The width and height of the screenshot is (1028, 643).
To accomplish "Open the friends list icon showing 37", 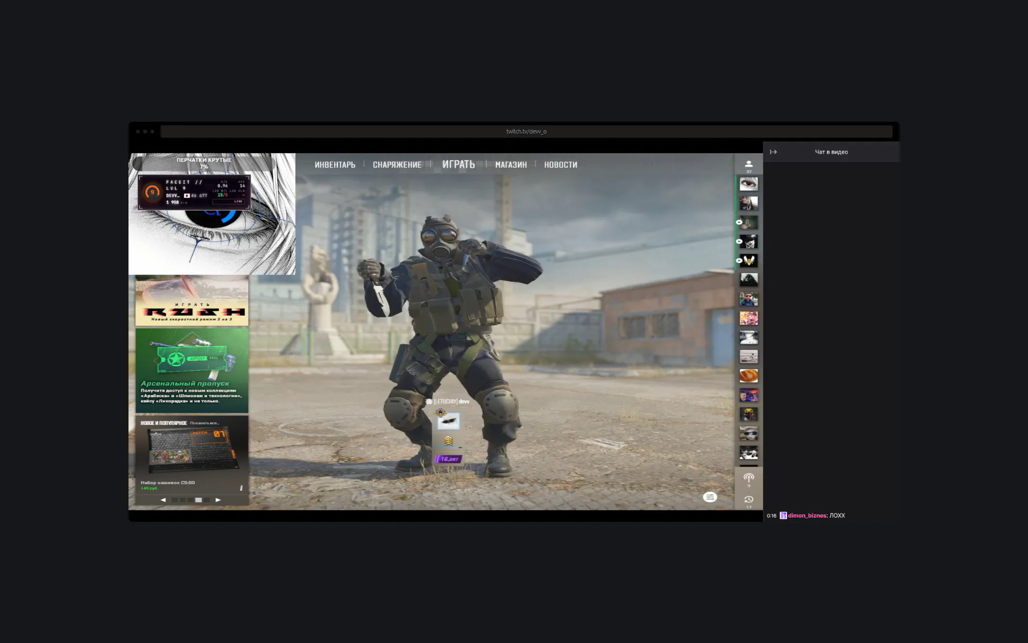I will tap(749, 166).
